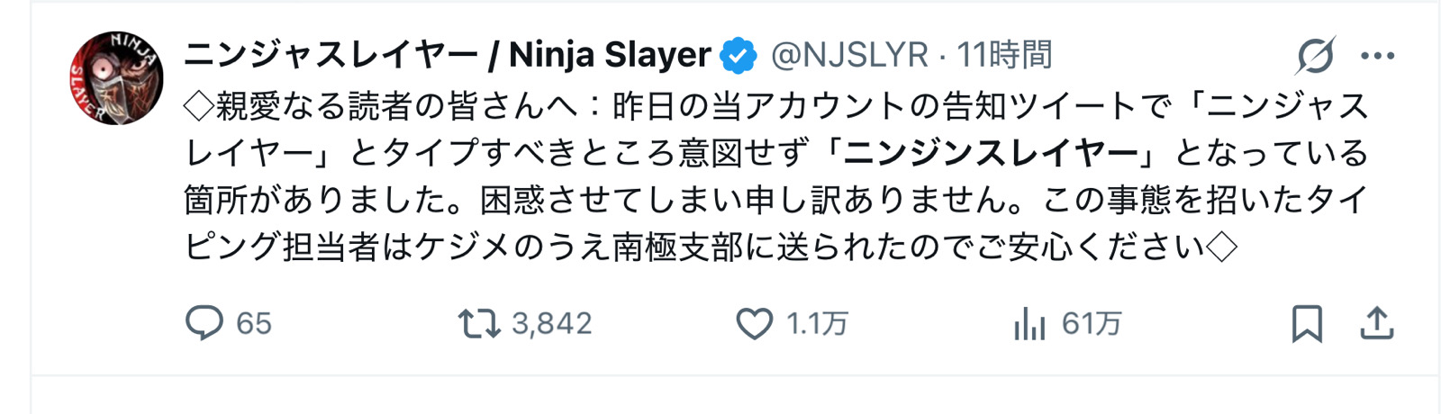The width and height of the screenshot is (1441, 414).
Task: Click the 11時間 timestamp
Action: pyautogui.click(x=1004, y=56)
